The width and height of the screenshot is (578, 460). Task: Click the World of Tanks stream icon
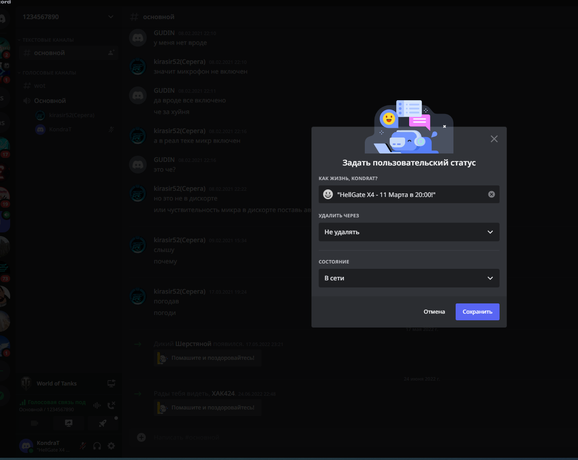[x=111, y=383]
